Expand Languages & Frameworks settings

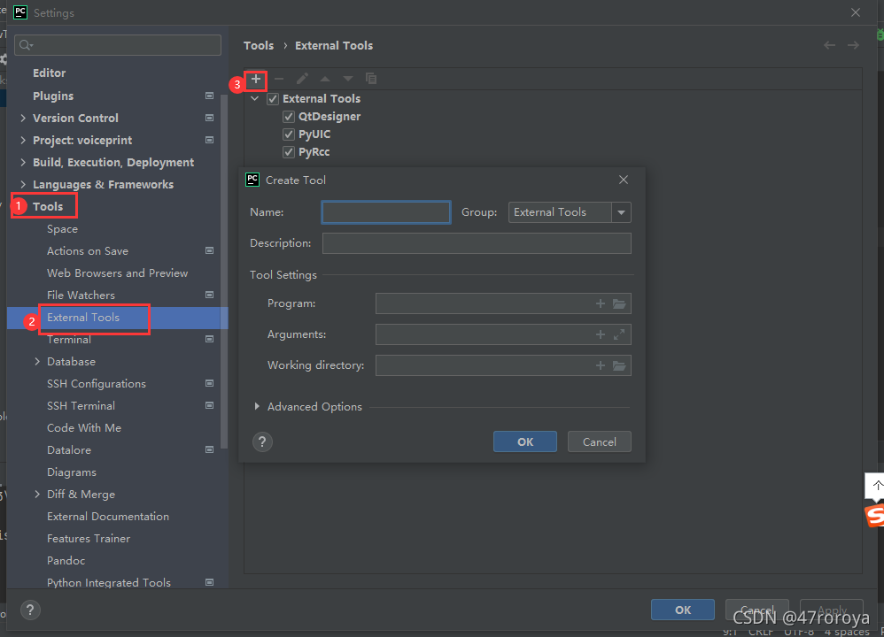click(22, 184)
